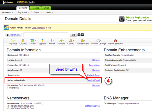Viewport: 152px width, 111px height.
Task: Click the Refresh Page link
Action: [93, 75]
